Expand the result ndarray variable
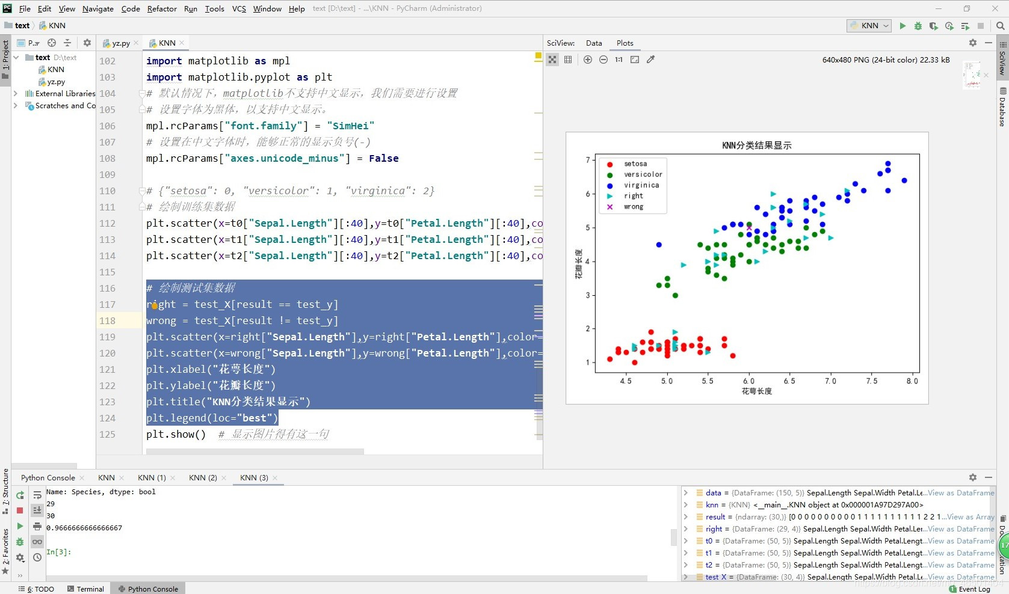The image size is (1009, 594). tap(685, 517)
